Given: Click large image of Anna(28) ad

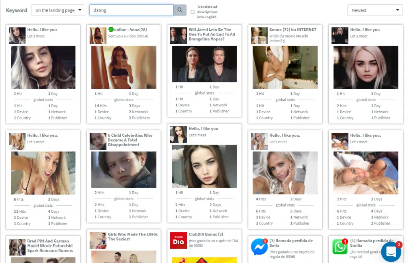Looking at the screenshot, I should 124,67.
